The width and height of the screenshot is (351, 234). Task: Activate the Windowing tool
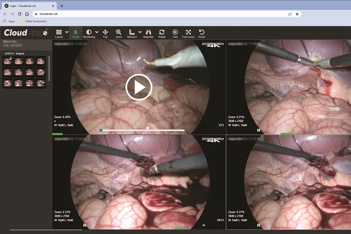click(89, 34)
